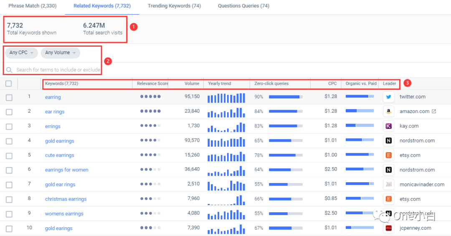Click the Yearly trend column header
The image size is (451, 236).
click(x=220, y=83)
